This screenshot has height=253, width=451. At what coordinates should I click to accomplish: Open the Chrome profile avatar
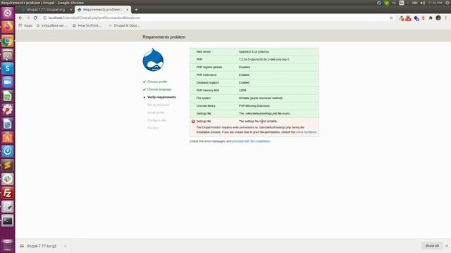[x=438, y=18]
